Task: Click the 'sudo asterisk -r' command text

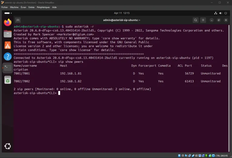Action: pos(80,26)
